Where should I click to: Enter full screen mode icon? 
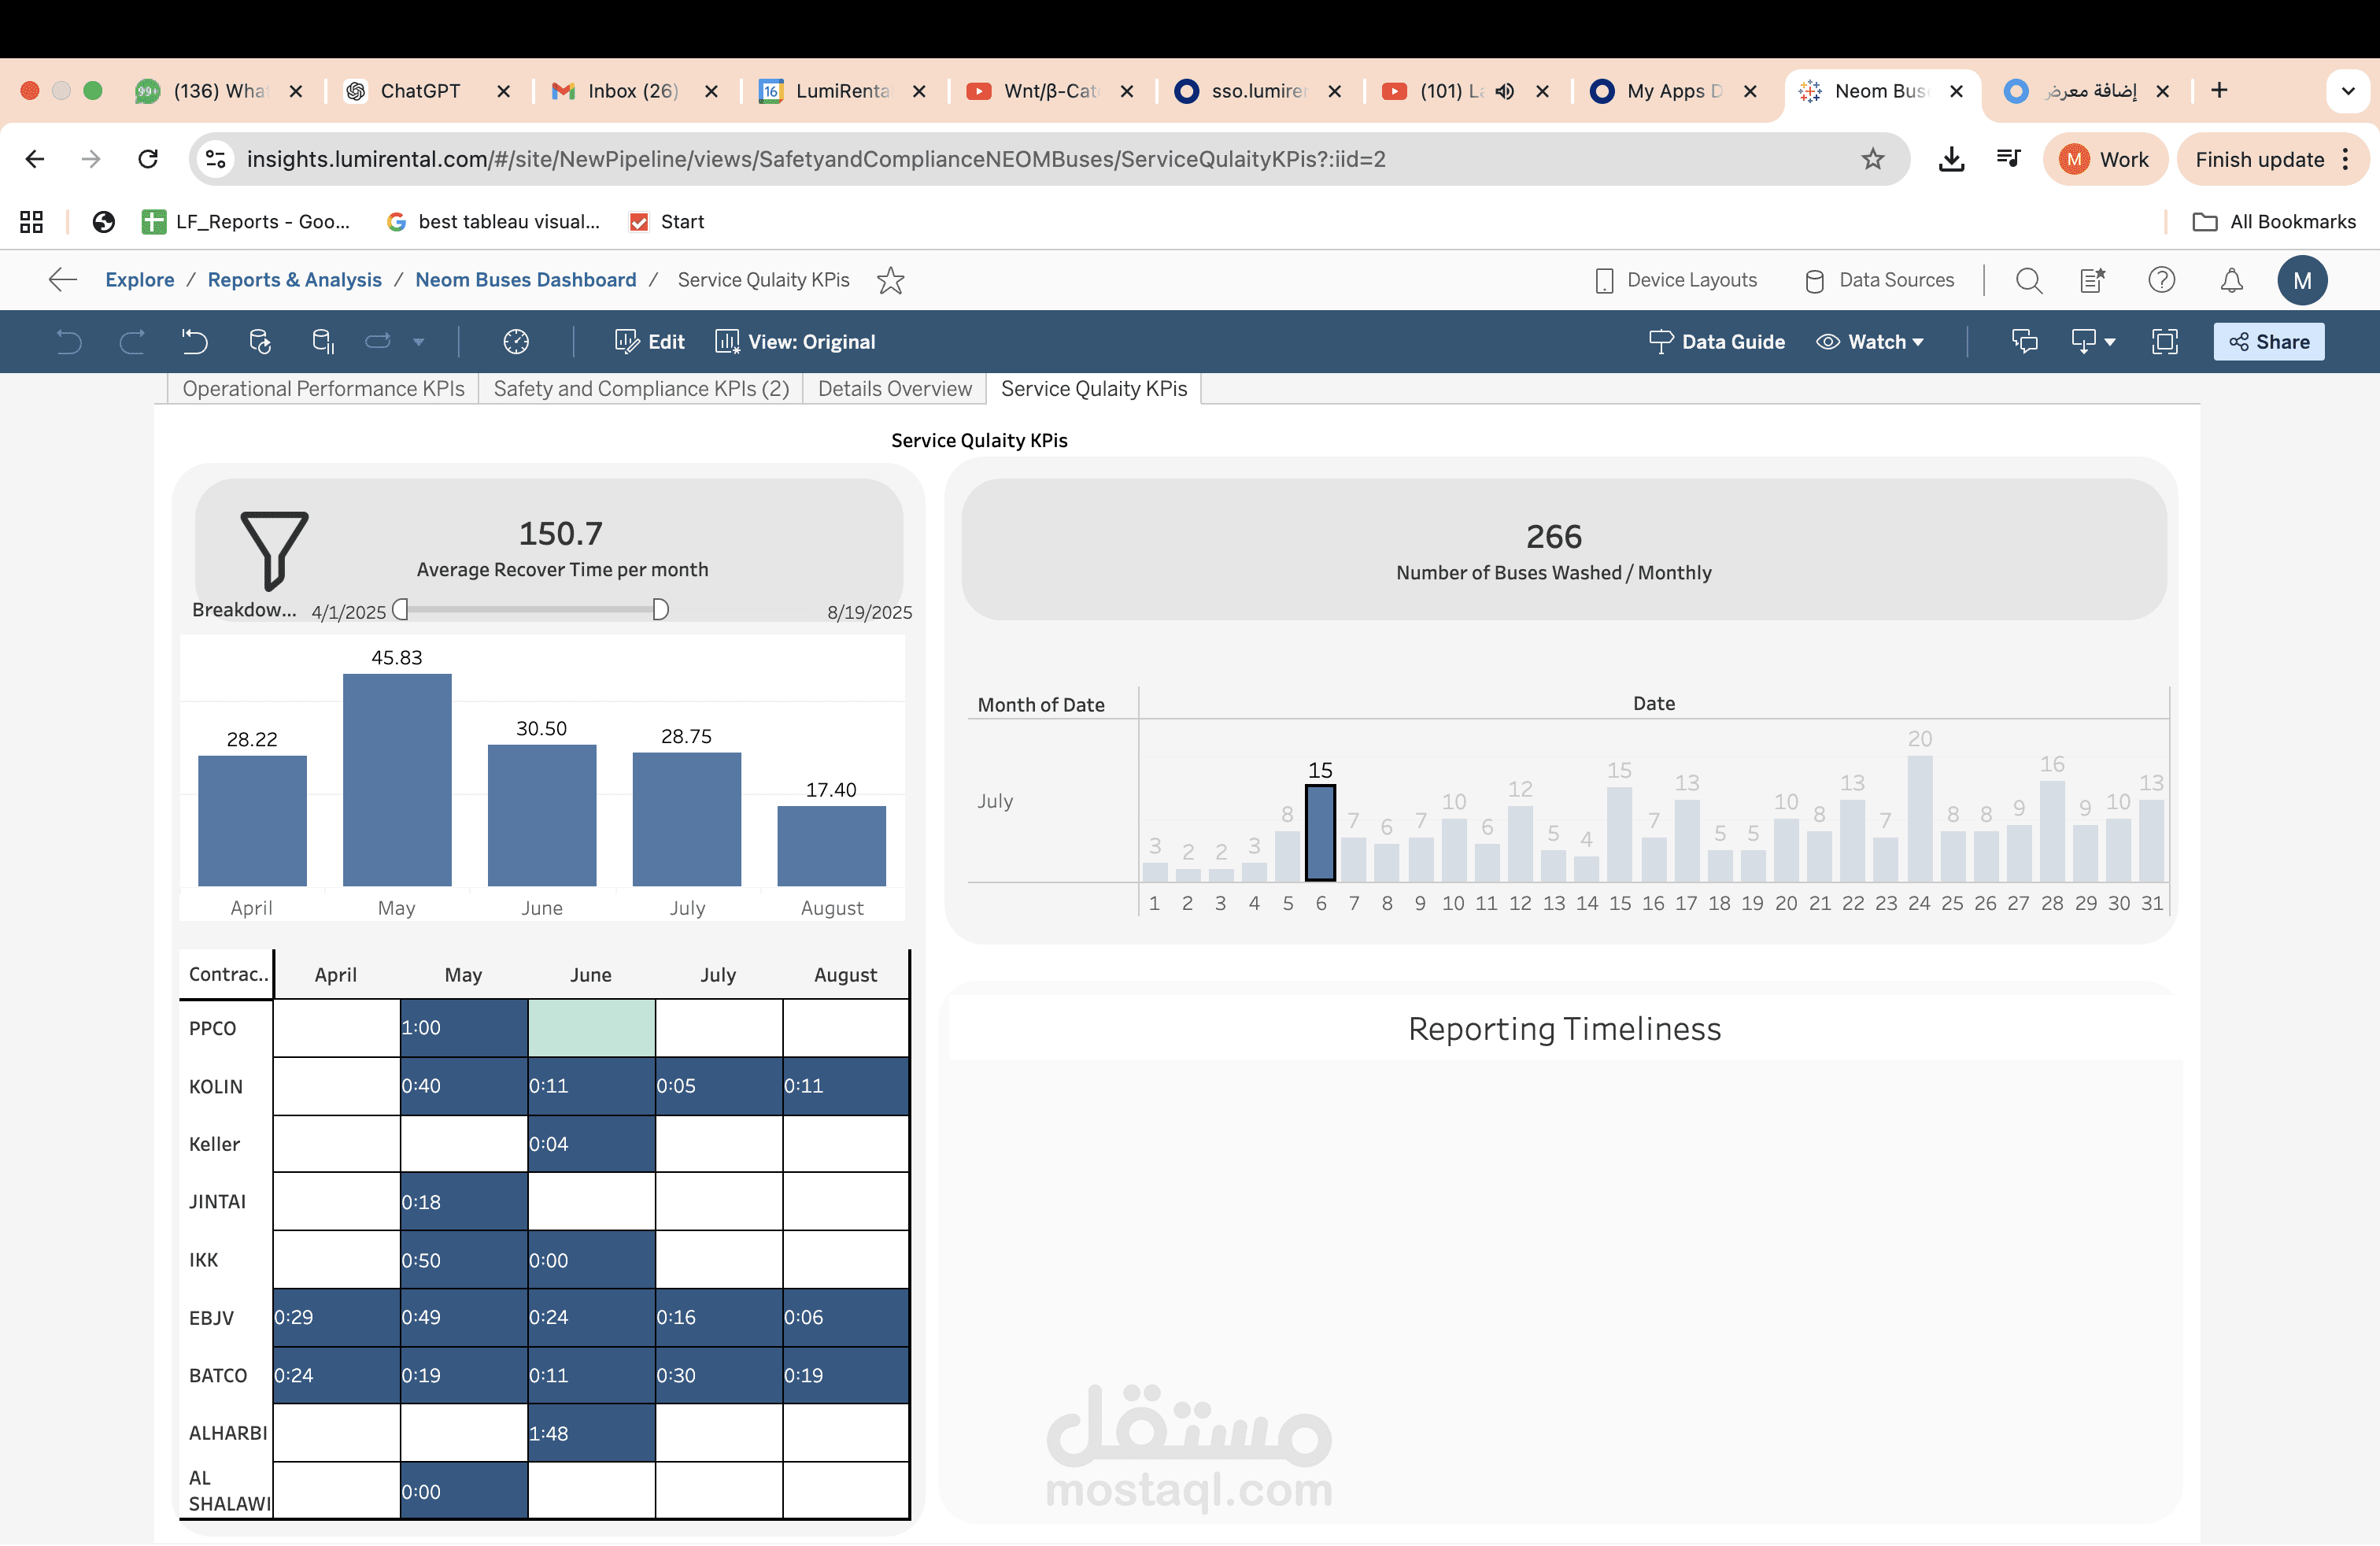[x=2165, y=342]
